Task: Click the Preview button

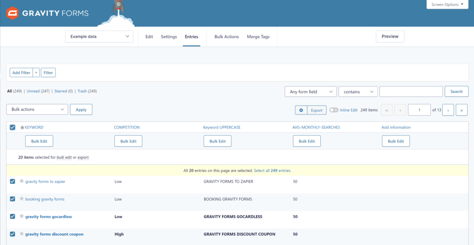Action: tap(390, 36)
